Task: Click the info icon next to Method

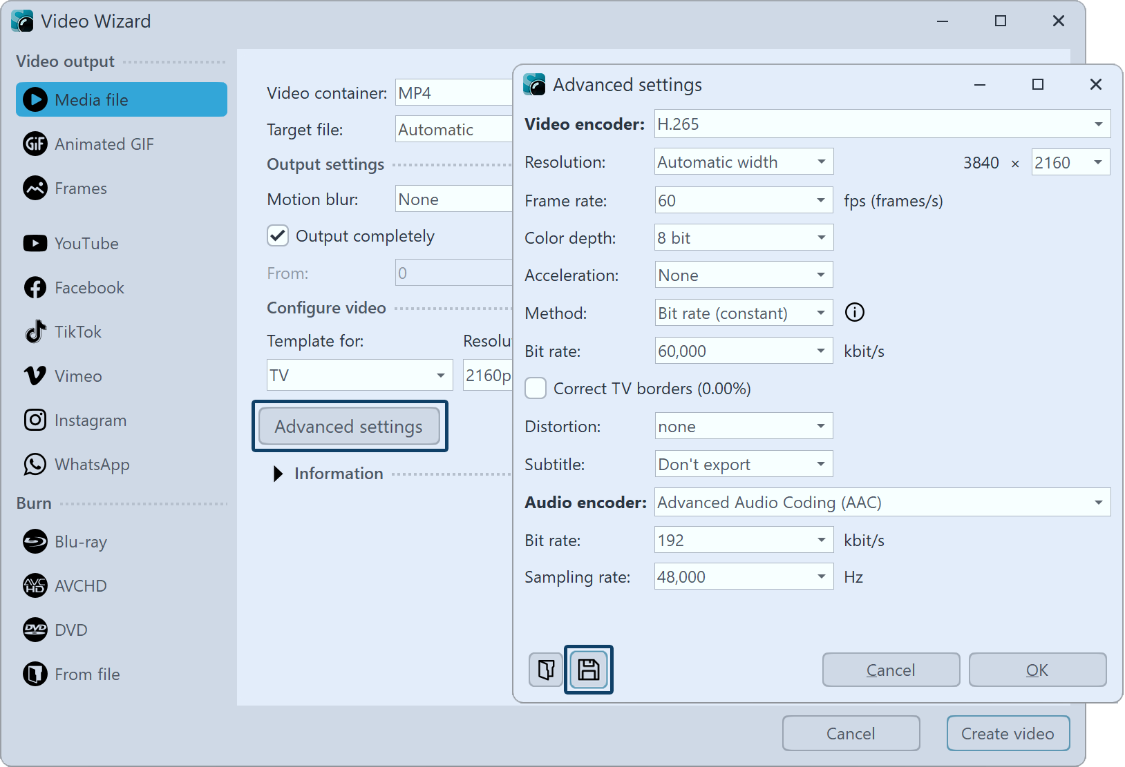Action: 855,313
